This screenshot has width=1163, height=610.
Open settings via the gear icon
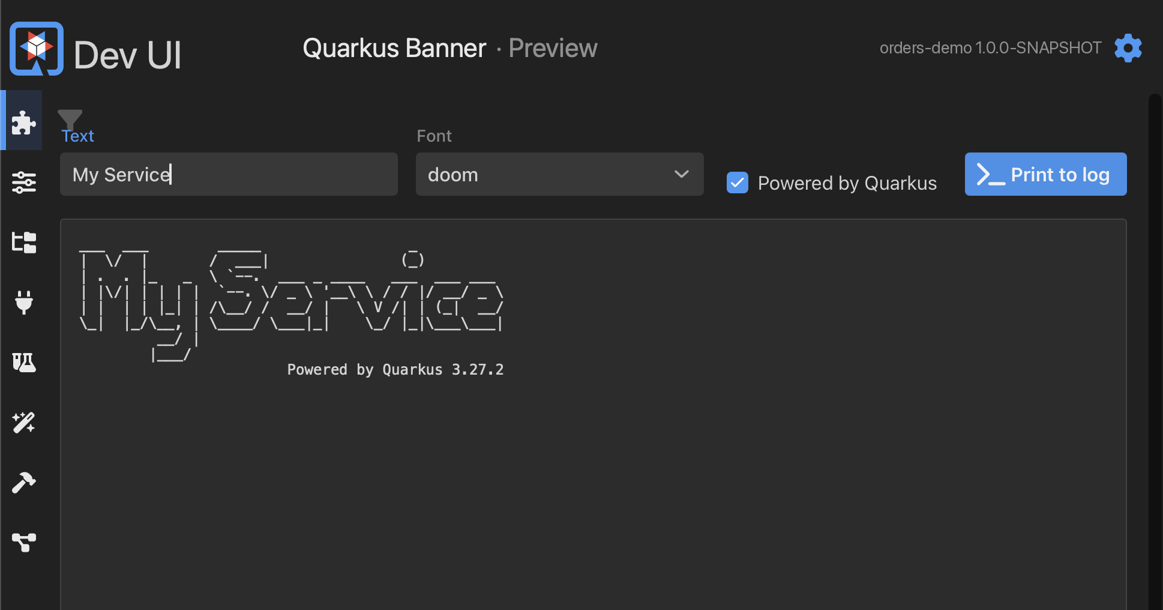tap(1128, 48)
